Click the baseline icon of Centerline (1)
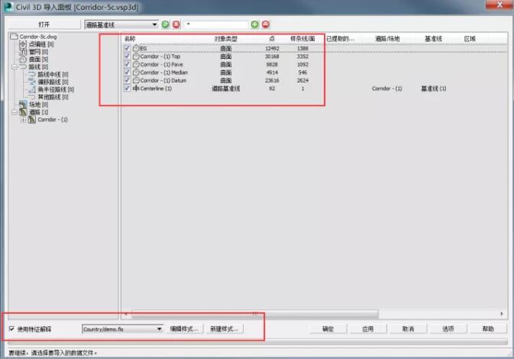This screenshot has height=359, width=514. coord(136,88)
